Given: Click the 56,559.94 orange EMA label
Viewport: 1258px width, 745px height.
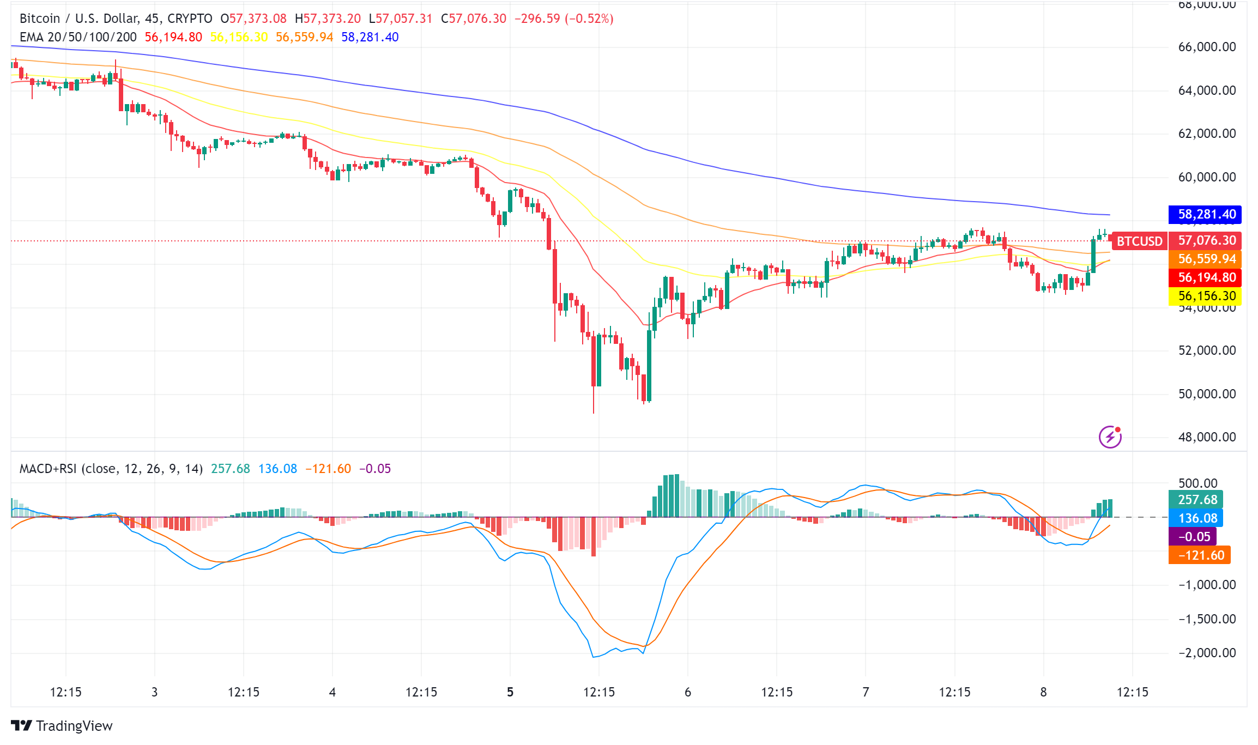Looking at the screenshot, I should [x=1206, y=259].
